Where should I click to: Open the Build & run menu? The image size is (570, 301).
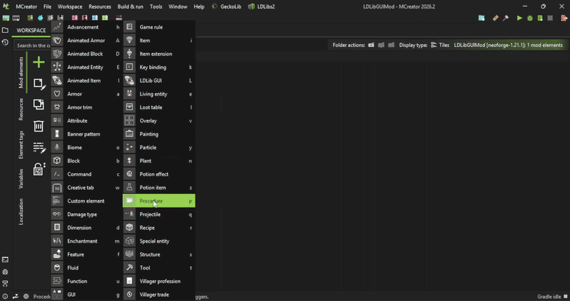click(130, 6)
